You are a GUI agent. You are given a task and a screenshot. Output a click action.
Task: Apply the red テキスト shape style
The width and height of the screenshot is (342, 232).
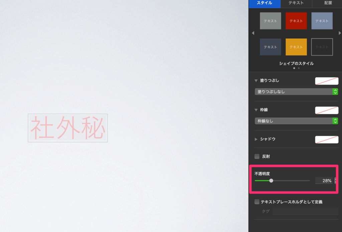tap(296, 21)
